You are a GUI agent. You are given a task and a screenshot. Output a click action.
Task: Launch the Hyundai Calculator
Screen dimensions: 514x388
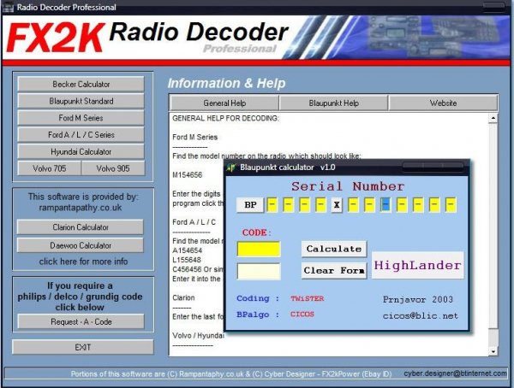[81, 152]
